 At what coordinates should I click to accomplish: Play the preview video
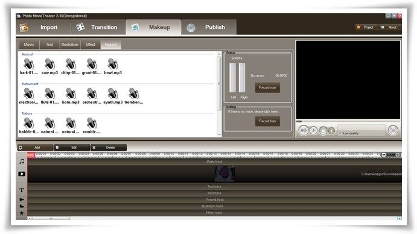pos(314,130)
